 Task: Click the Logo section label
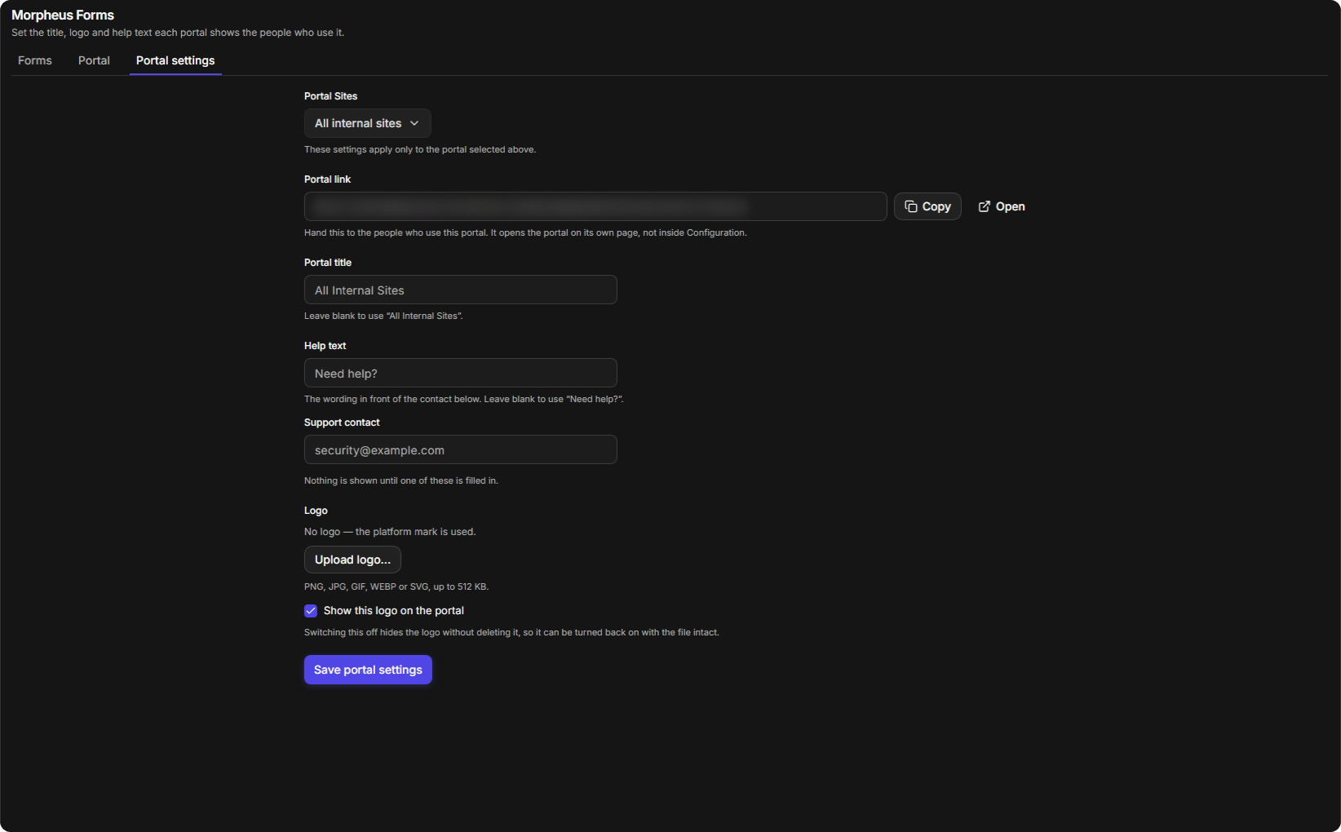click(x=316, y=511)
